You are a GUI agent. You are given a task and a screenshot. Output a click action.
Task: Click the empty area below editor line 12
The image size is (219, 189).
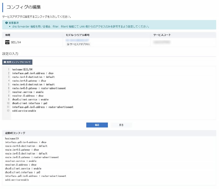coord(104,116)
